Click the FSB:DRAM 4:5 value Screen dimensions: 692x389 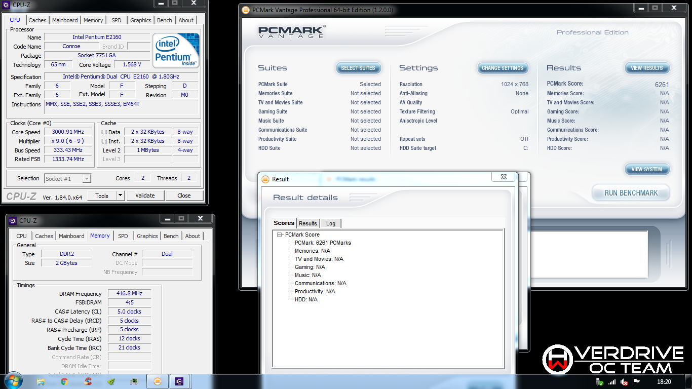129,302
